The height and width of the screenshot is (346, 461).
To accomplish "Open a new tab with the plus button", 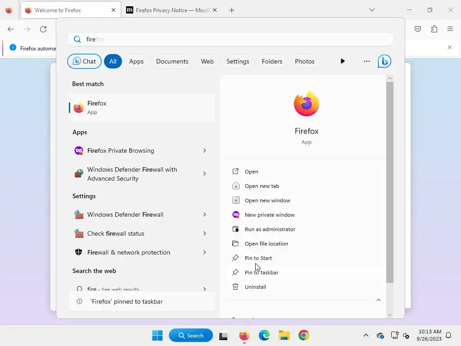I will pyautogui.click(x=232, y=10).
